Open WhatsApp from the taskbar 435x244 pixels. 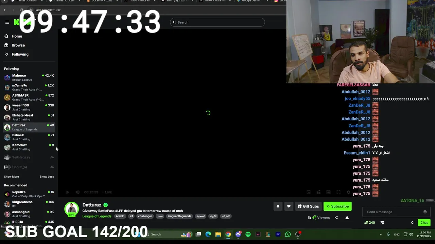pos(288,235)
